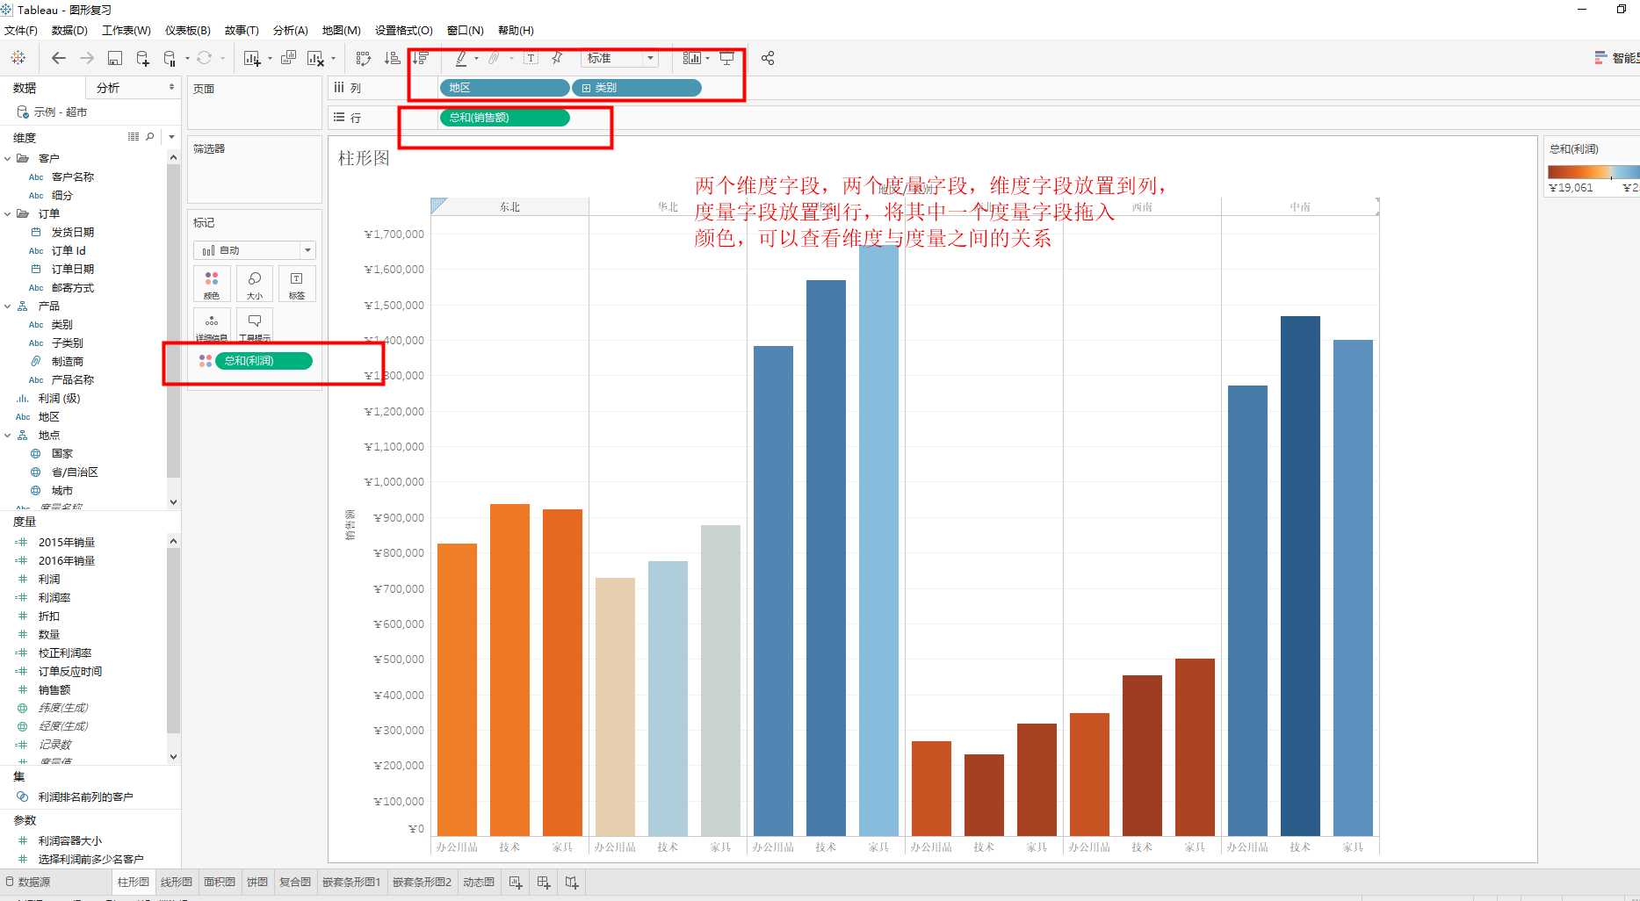The width and height of the screenshot is (1640, 901).
Task: Click the Tableau start page logo icon
Action: click(x=18, y=58)
